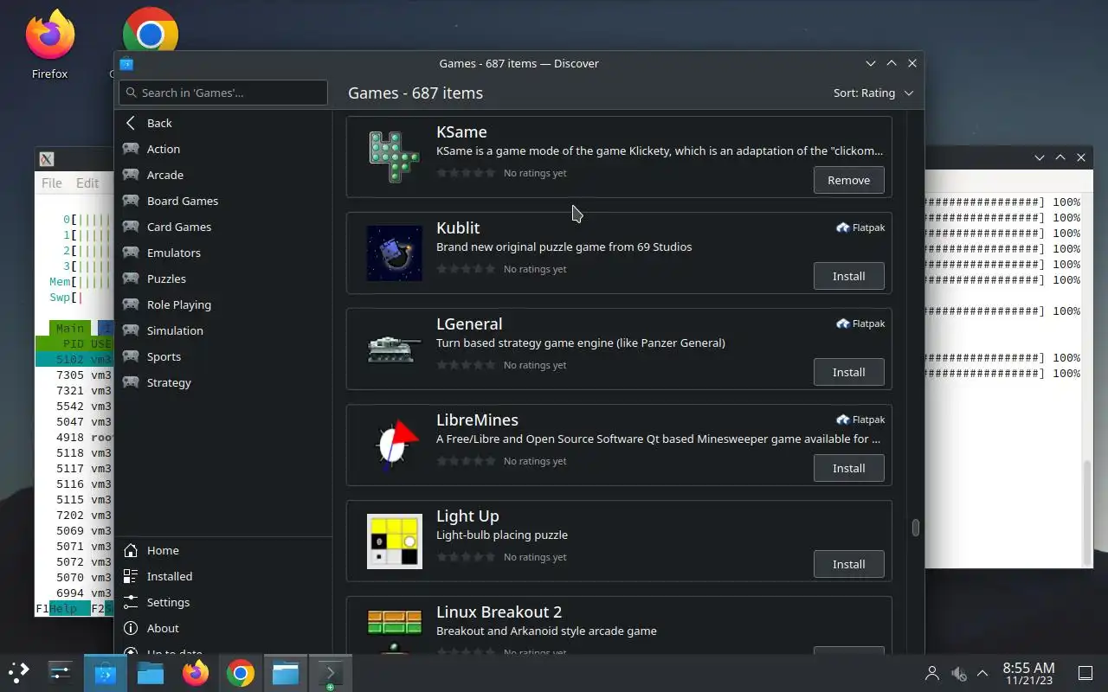The image size is (1108, 692).
Task: Select the Sports category
Action: pyautogui.click(x=222, y=356)
